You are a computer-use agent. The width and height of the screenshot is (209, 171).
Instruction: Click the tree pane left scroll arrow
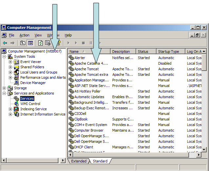[4, 160]
